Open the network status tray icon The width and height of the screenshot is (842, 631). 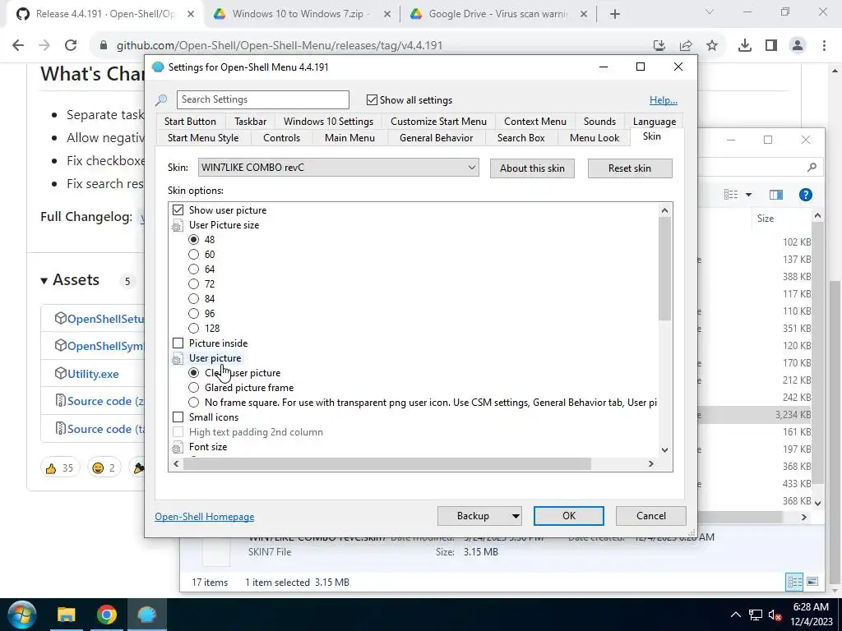[756, 615]
